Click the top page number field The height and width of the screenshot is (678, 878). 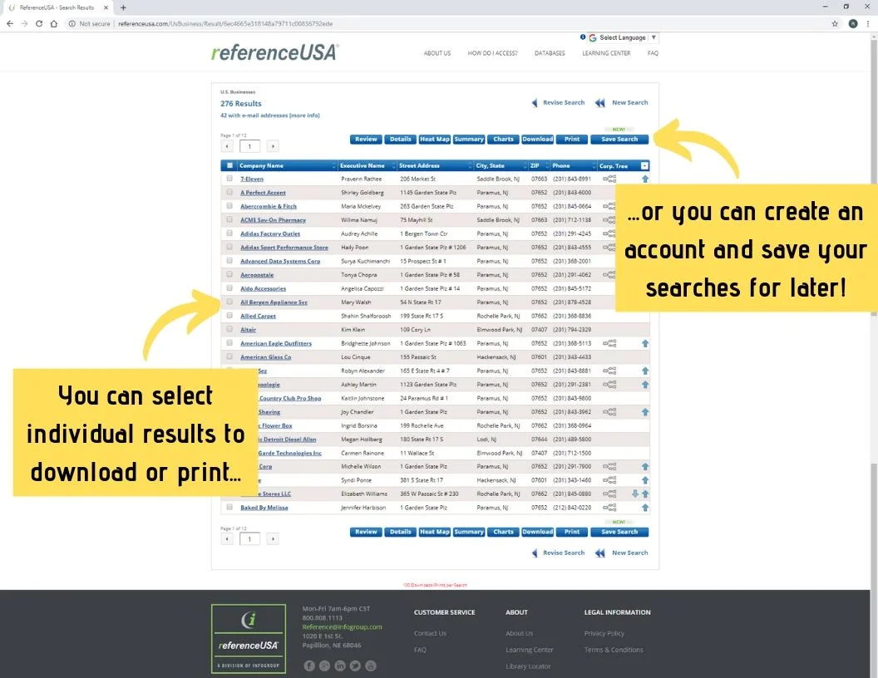point(249,146)
